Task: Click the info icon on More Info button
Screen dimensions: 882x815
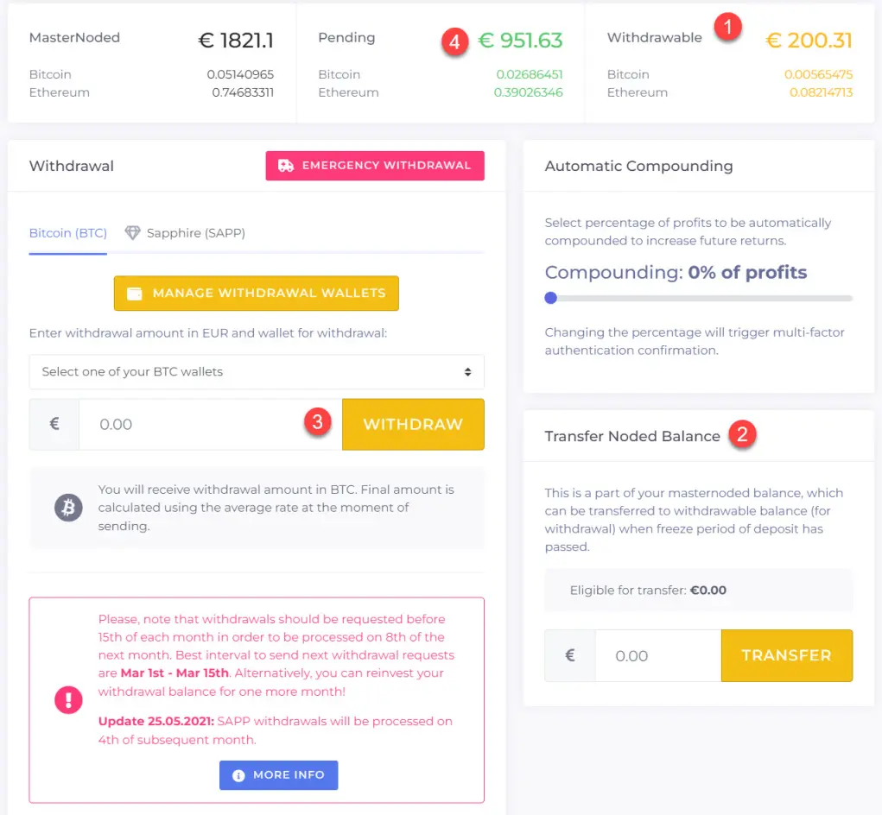Action: click(x=238, y=775)
